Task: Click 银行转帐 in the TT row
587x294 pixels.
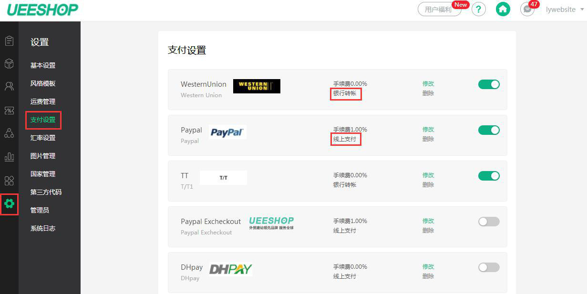Action: pos(345,185)
